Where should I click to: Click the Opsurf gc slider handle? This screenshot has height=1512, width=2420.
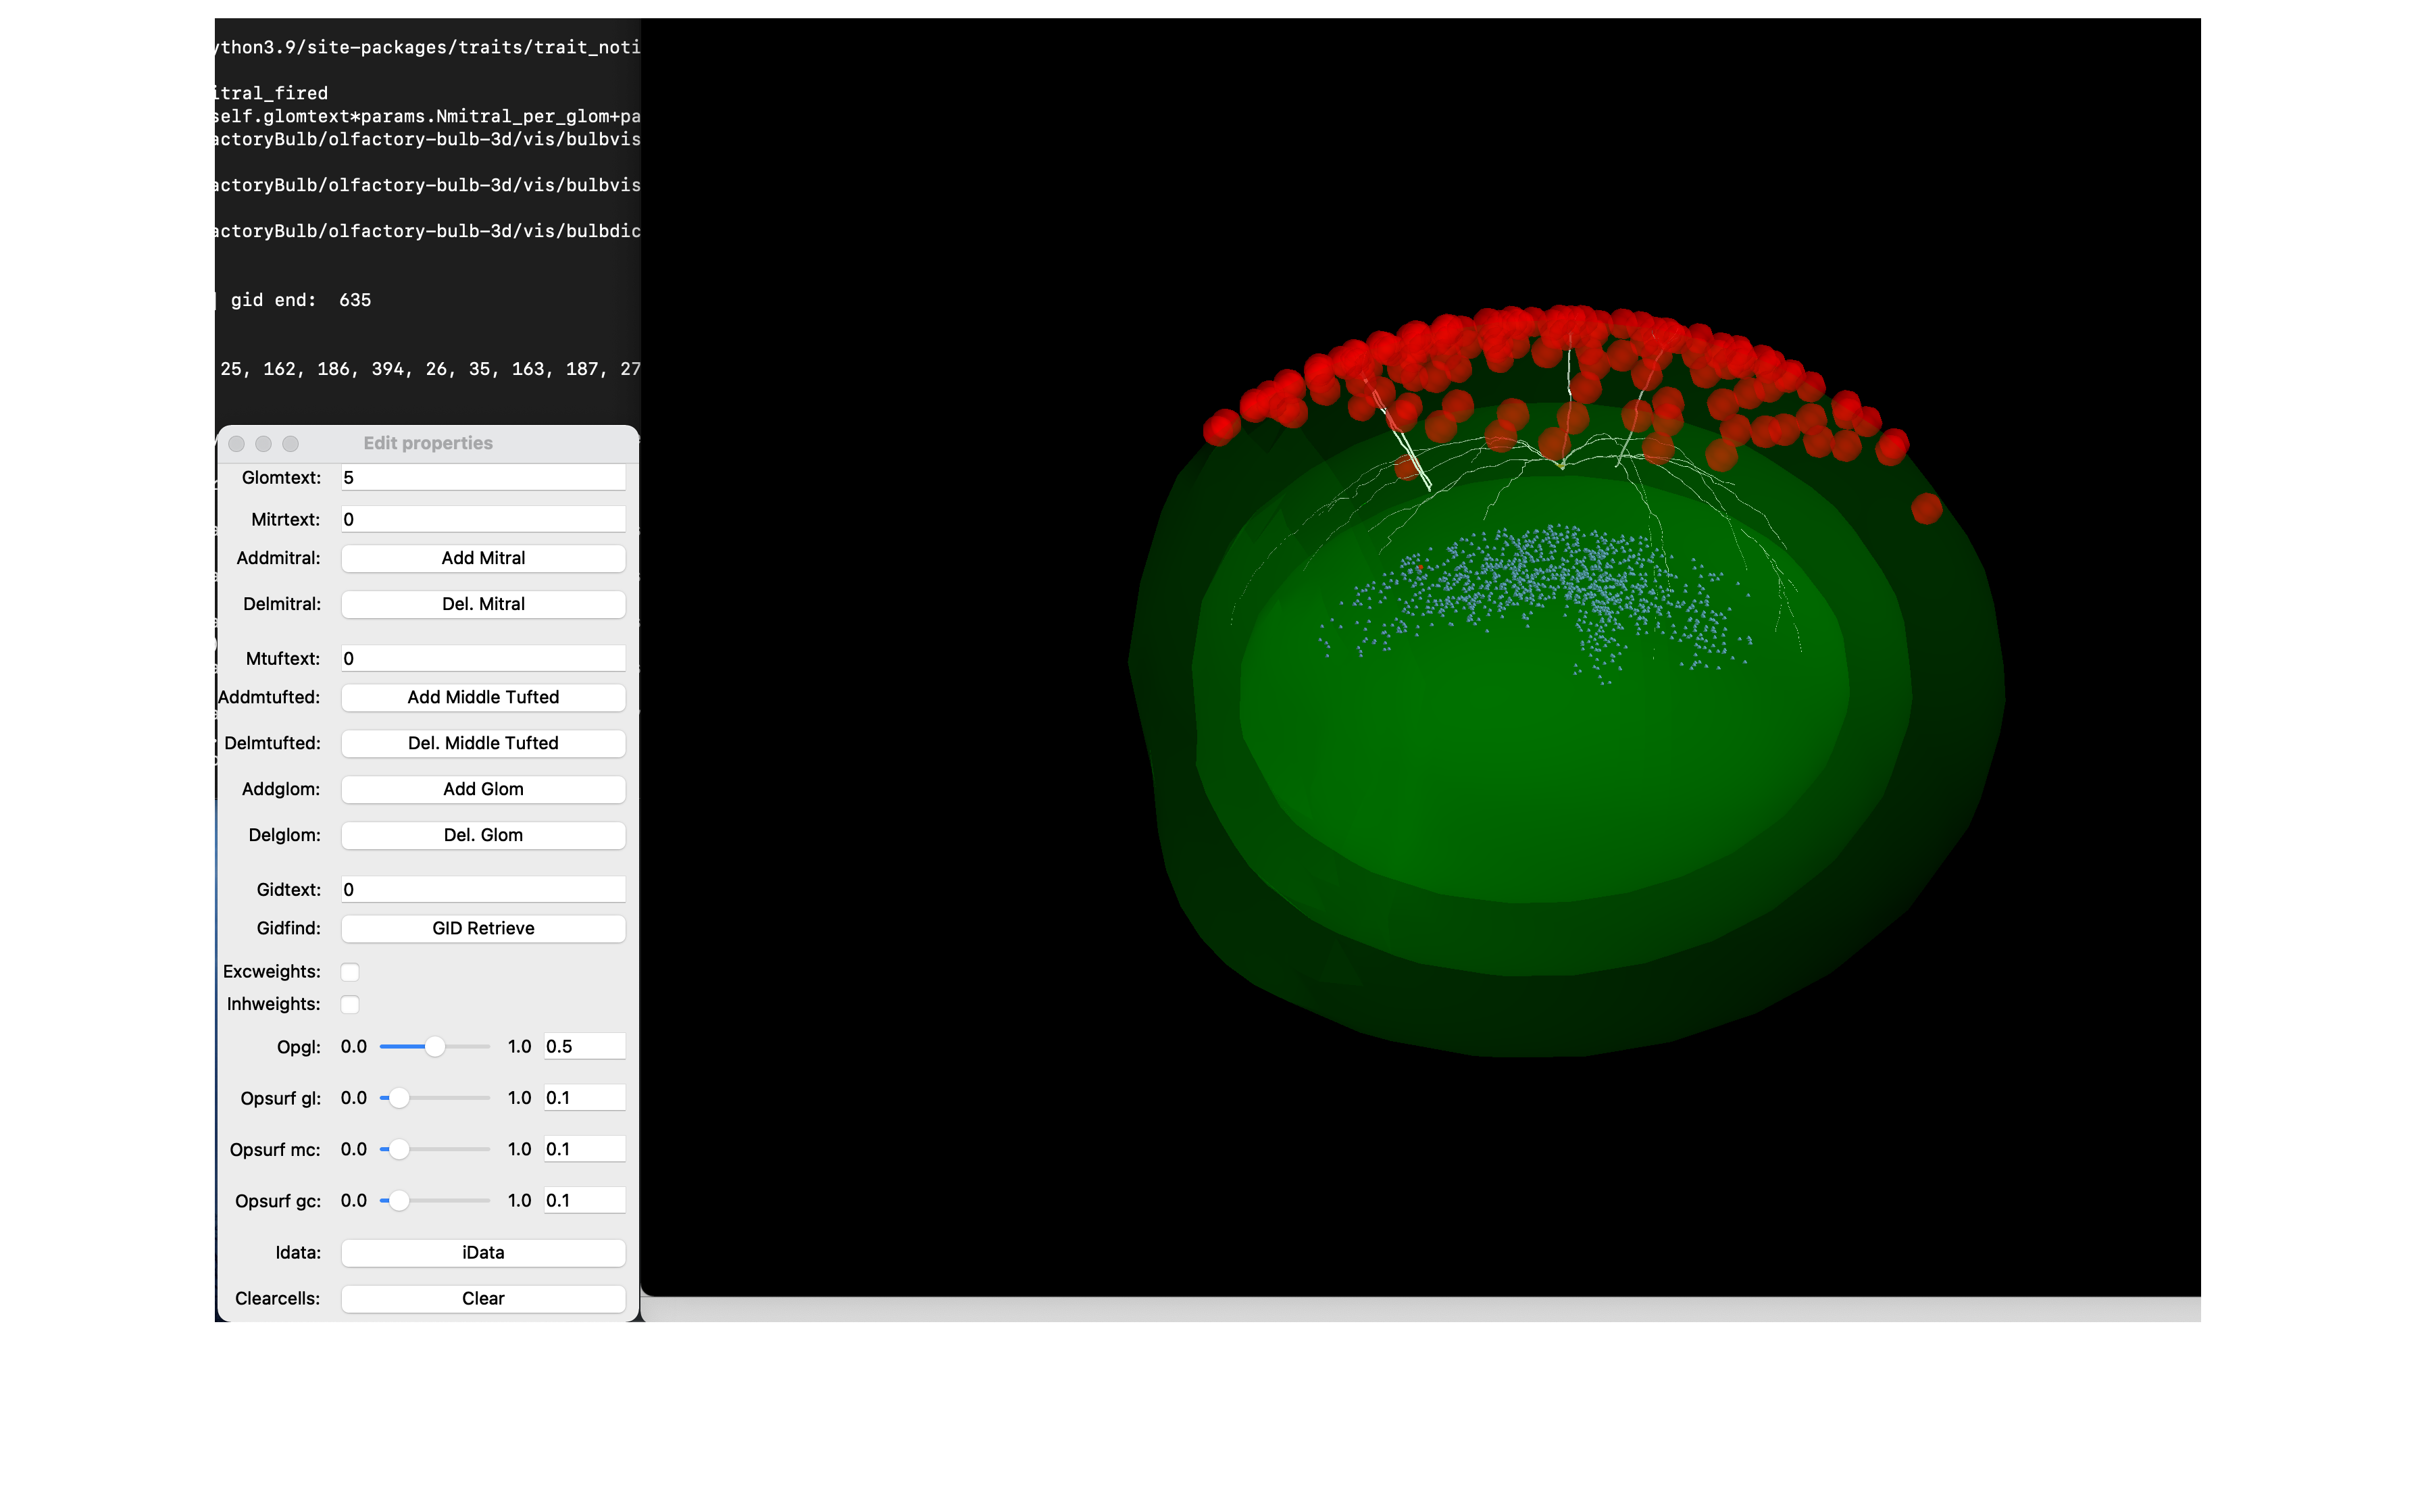[399, 1200]
